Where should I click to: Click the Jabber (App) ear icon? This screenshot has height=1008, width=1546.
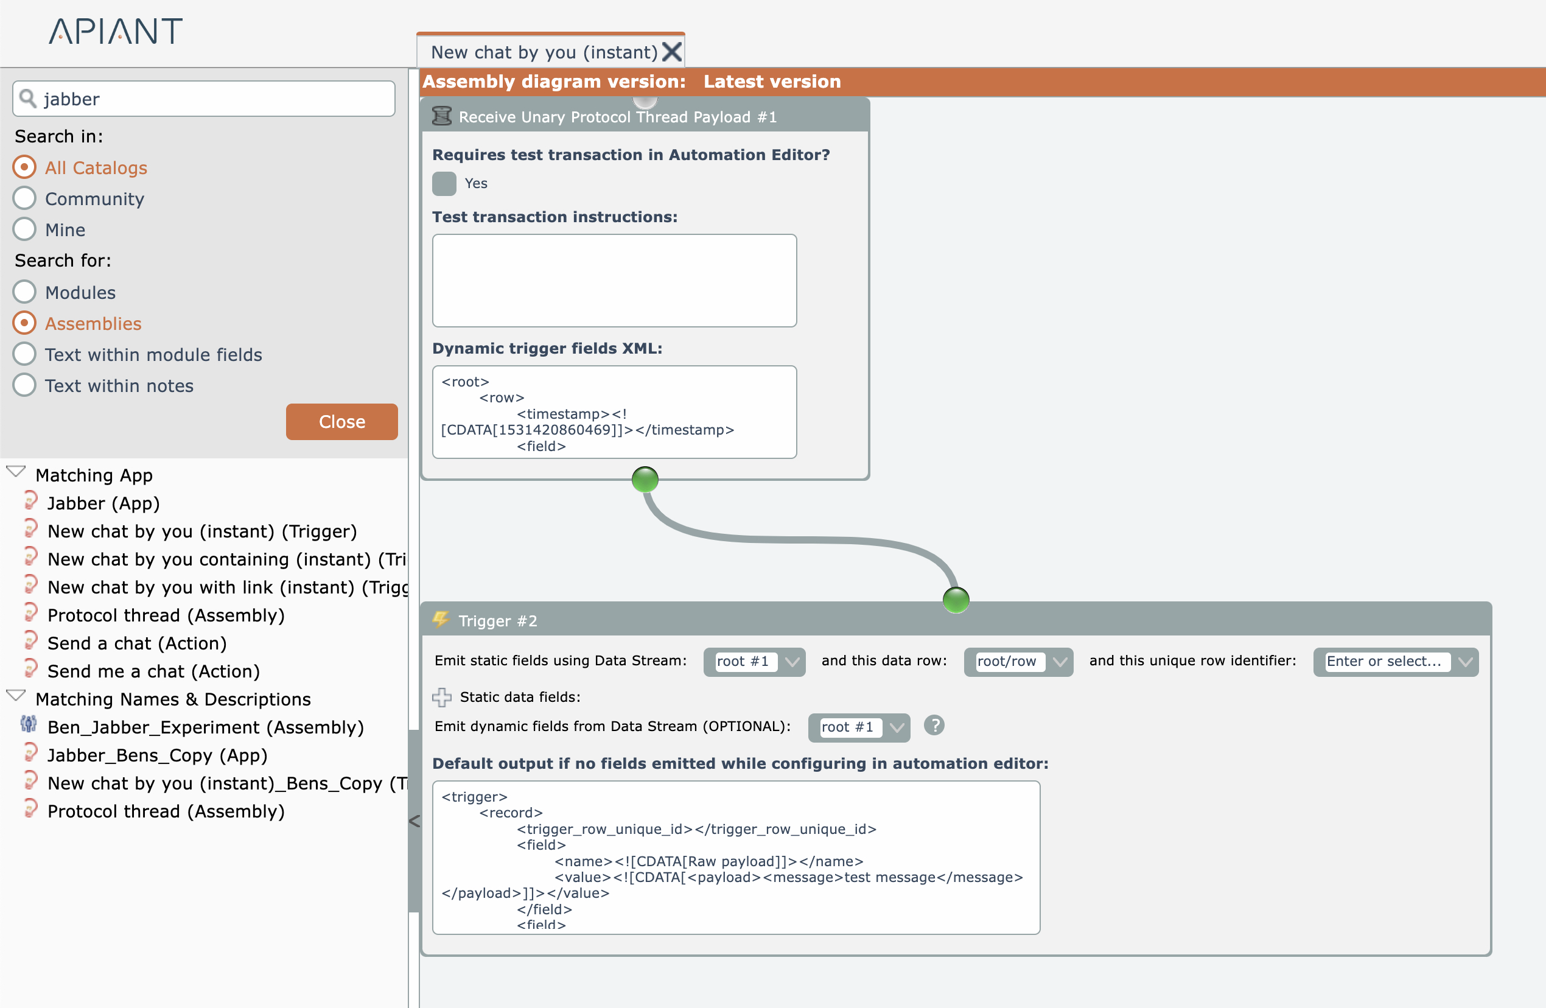(x=30, y=501)
